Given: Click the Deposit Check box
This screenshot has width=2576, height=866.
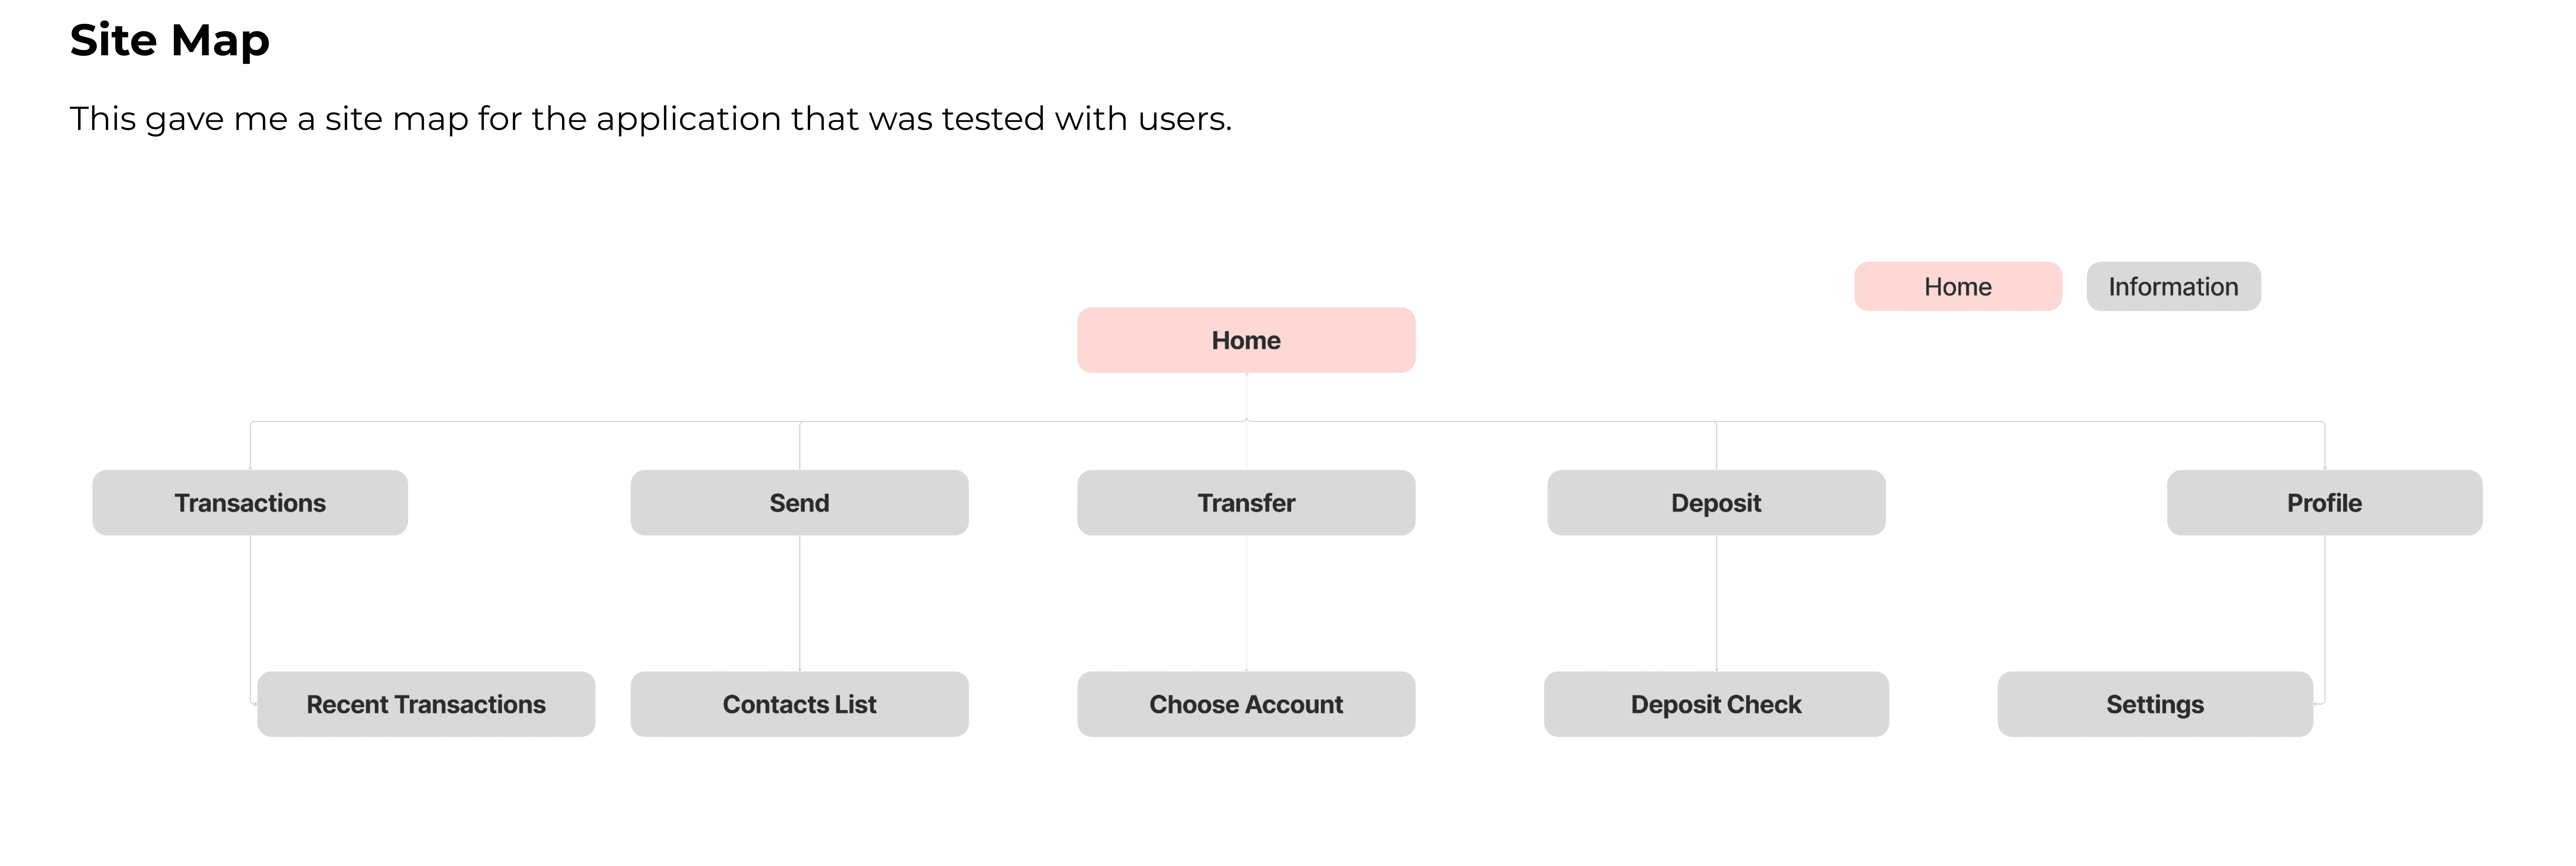Looking at the screenshot, I should (1716, 704).
